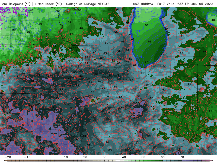217x162 pixels.
Task: Click the -20 tick label on color scale
Action: tap(8, 157)
